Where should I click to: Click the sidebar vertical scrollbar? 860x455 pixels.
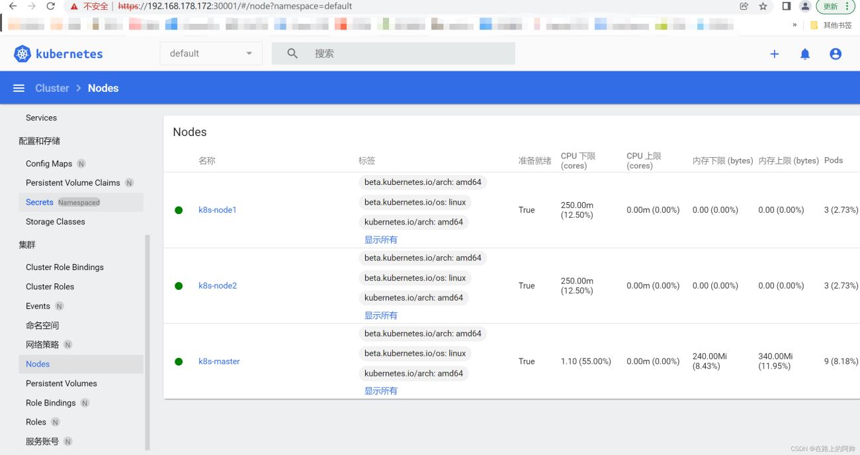[x=148, y=342]
